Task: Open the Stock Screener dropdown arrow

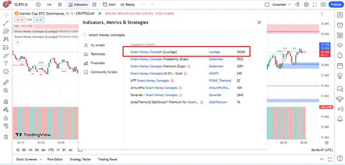Action: click(x=41, y=159)
